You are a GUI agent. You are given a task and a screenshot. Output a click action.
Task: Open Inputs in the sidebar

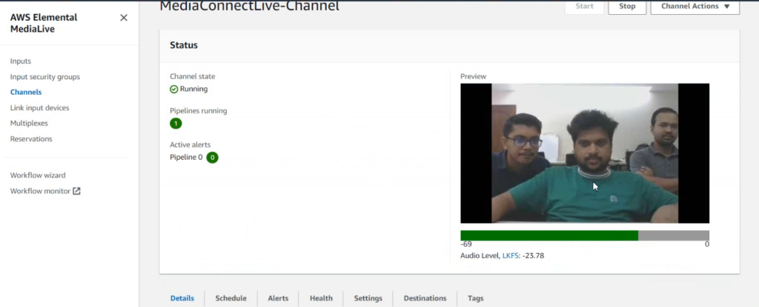[x=20, y=61]
